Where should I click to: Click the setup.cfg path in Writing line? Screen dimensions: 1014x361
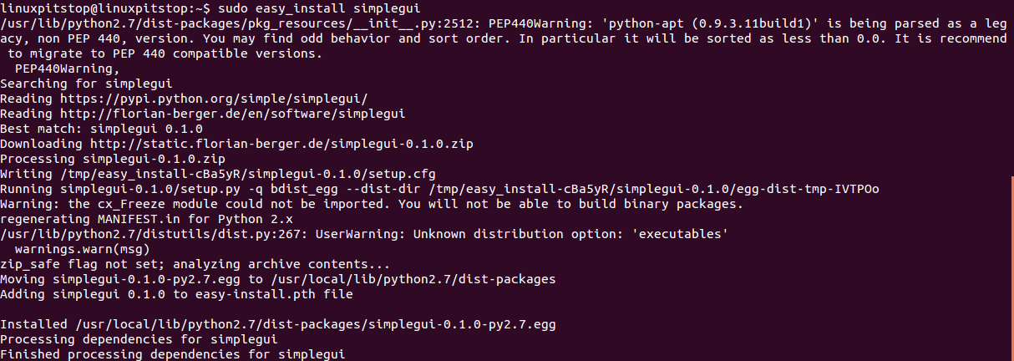[x=246, y=173]
